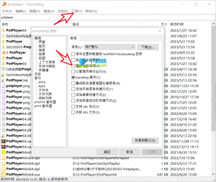The width and height of the screenshot is (216, 182).
Task: Click the potplayer search input field
Action: click(x=108, y=17)
